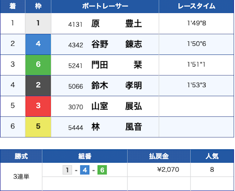
Task: Click the white lane 1 box
Action: click(x=38, y=24)
